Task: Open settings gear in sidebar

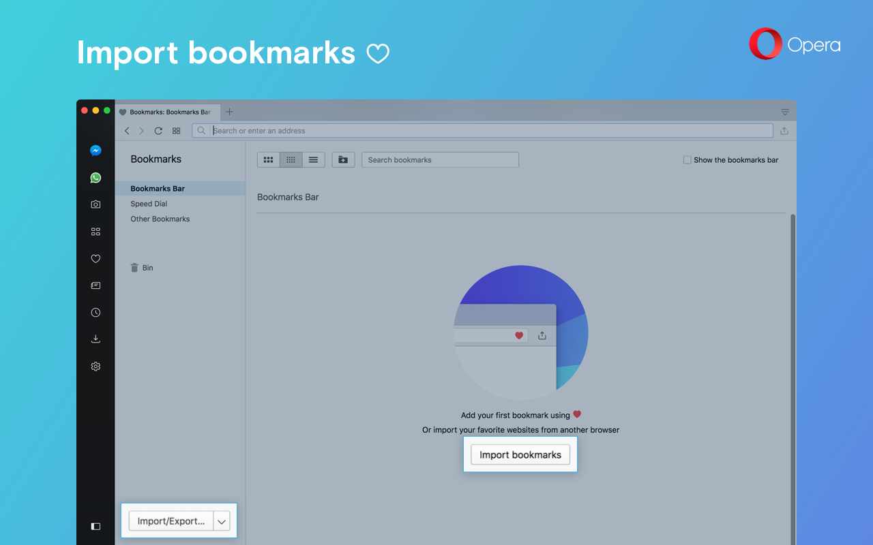Action: pyautogui.click(x=95, y=367)
